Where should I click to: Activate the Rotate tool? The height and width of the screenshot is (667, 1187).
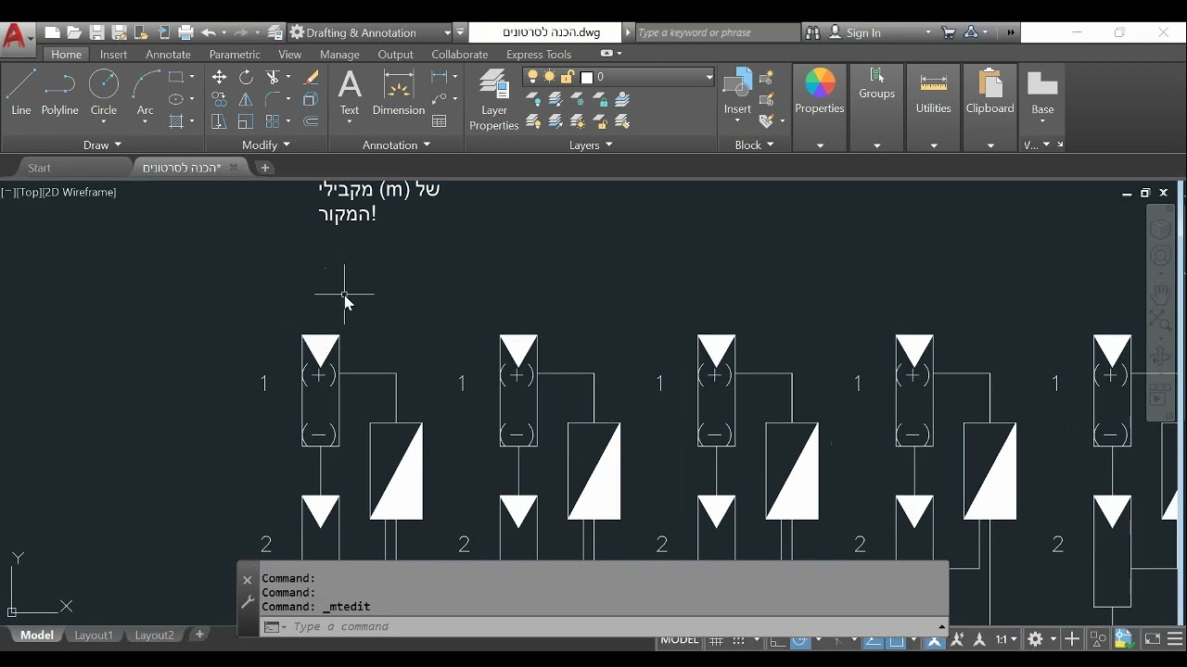point(246,77)
